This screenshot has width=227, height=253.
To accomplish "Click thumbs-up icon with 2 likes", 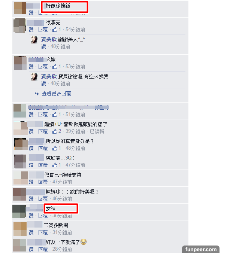I will click(x=55, y=131).
